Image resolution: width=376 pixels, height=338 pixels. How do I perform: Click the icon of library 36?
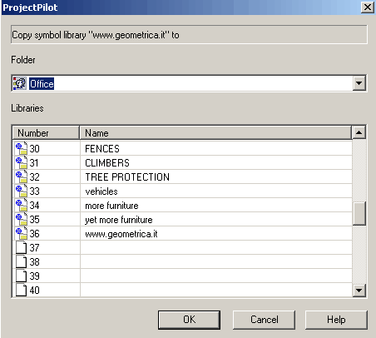(22, 233)
